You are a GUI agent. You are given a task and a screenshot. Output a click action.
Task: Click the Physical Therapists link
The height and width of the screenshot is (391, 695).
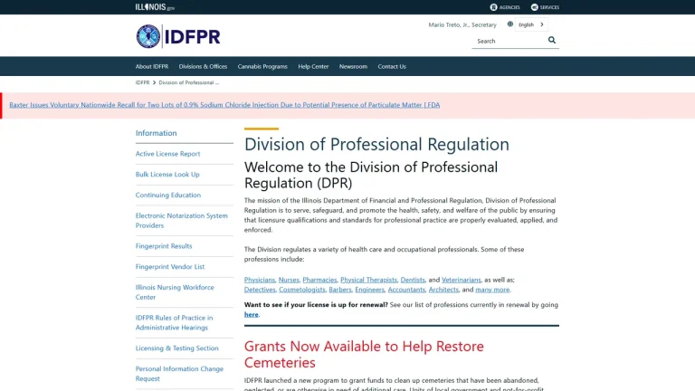[x=369, y=280]
